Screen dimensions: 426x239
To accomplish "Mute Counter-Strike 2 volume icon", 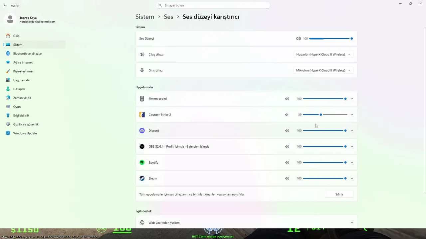I will click(287, 115).
